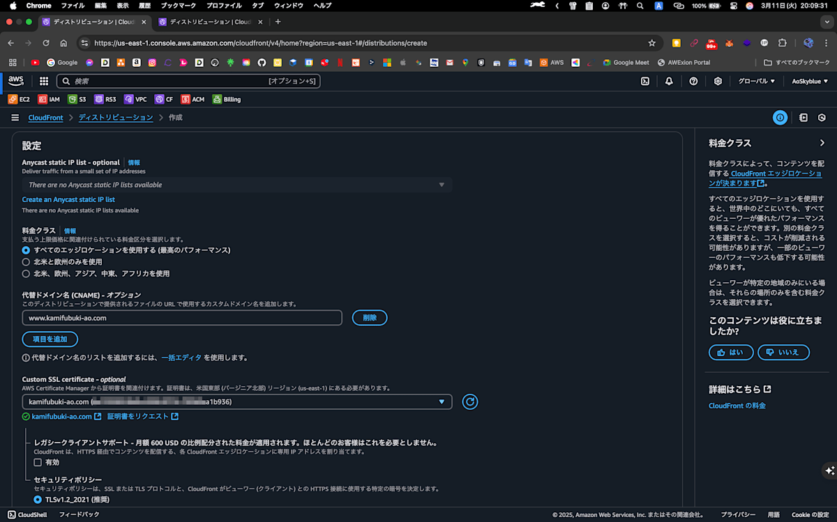Open the AoSkyblue account menu
Screen dimensions: 837x522
pos(810,81)
